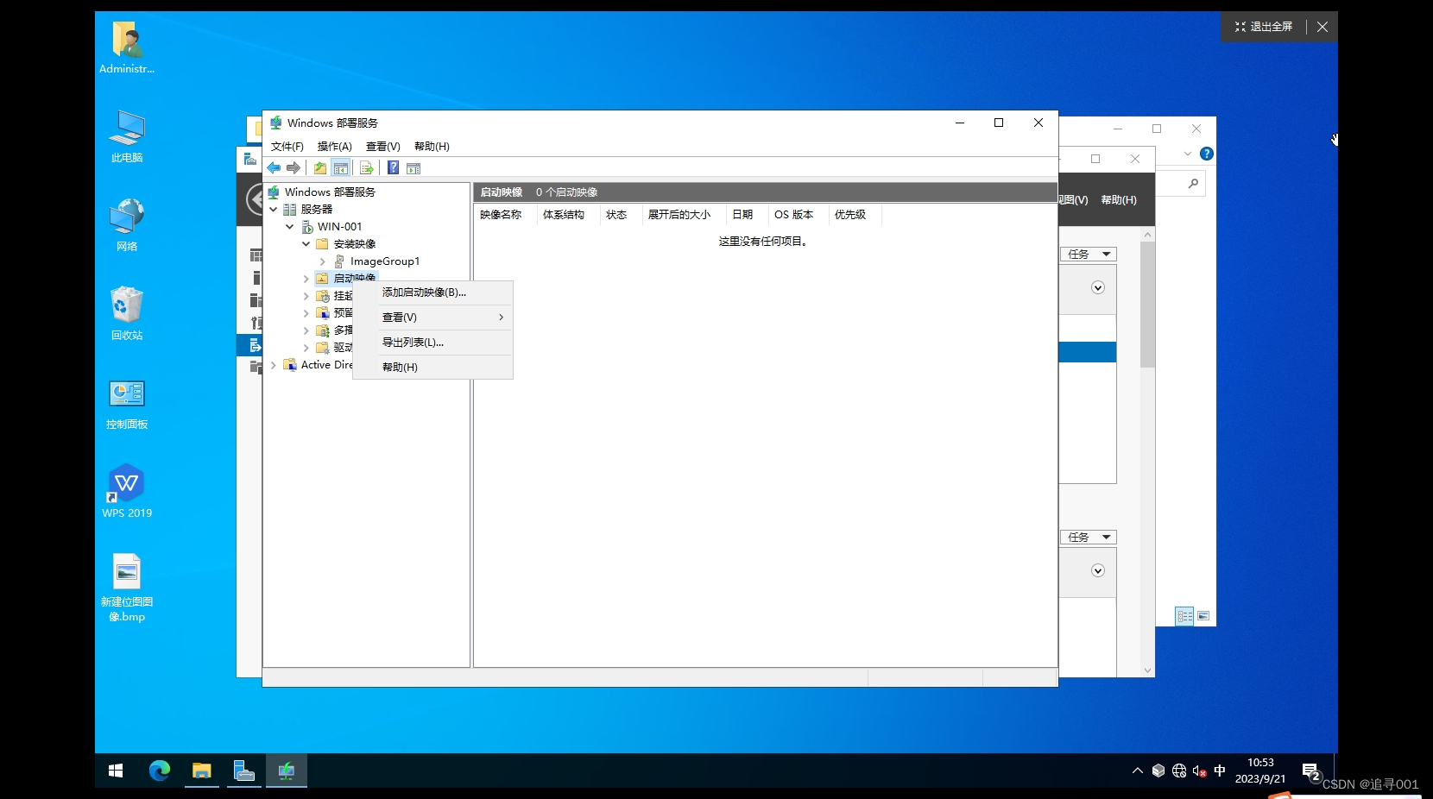Click the Up one level folder icon

coord(320,168)
